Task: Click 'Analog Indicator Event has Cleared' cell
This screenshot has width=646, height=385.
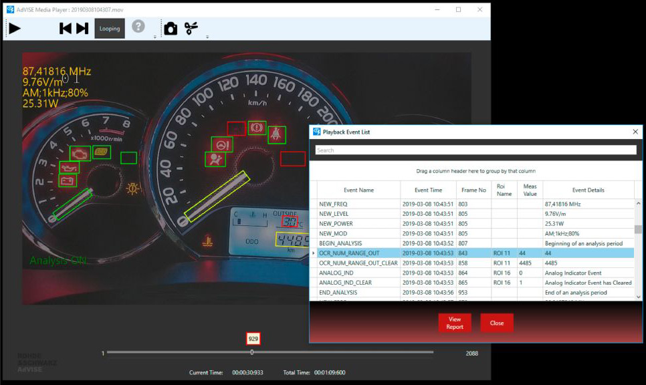Action: tap(588, 283)
